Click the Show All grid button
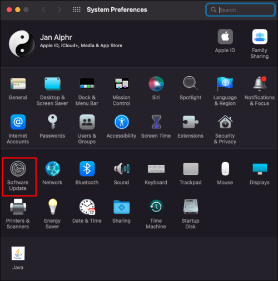Image resolution: width=278 pixels, height=281 pixels. click(x=77, y=9)
